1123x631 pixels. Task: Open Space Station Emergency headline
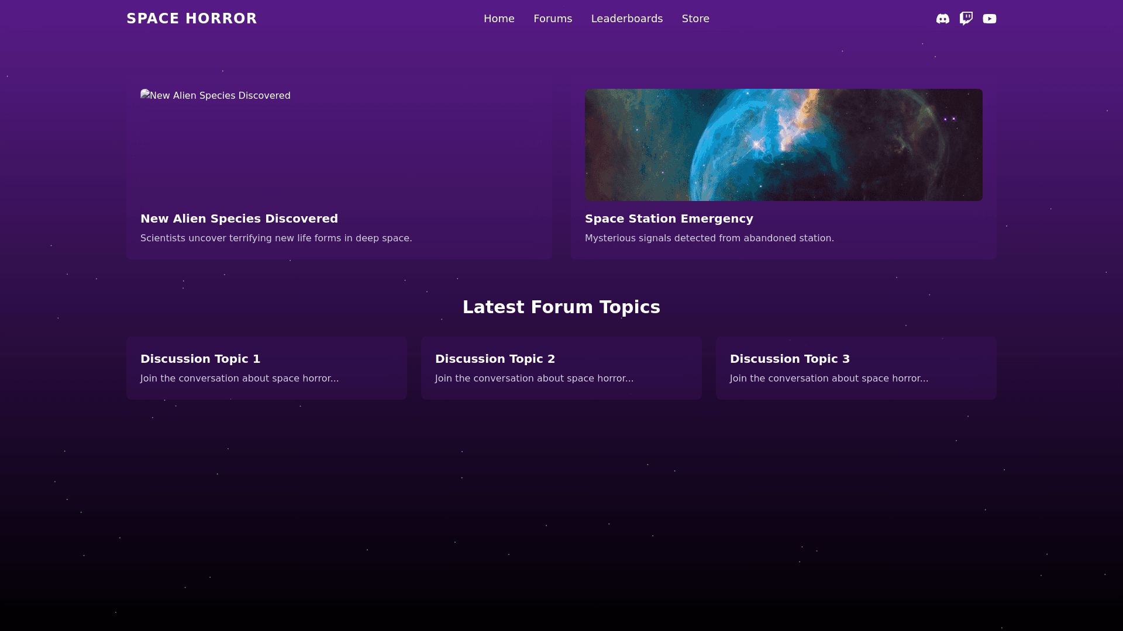coord(669,219)
